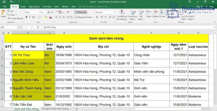
Task: Toggle bold formatting
Action: point(26,17)
